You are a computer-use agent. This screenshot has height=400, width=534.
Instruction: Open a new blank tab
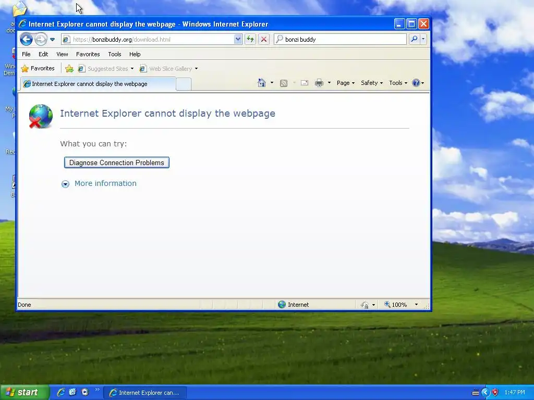click(x=184, y=84)
